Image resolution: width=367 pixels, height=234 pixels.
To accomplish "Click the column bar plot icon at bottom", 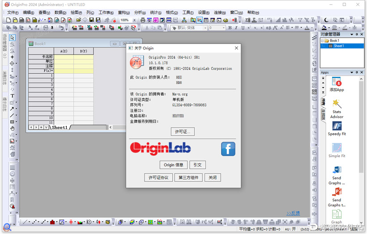I will coord(52,222).
